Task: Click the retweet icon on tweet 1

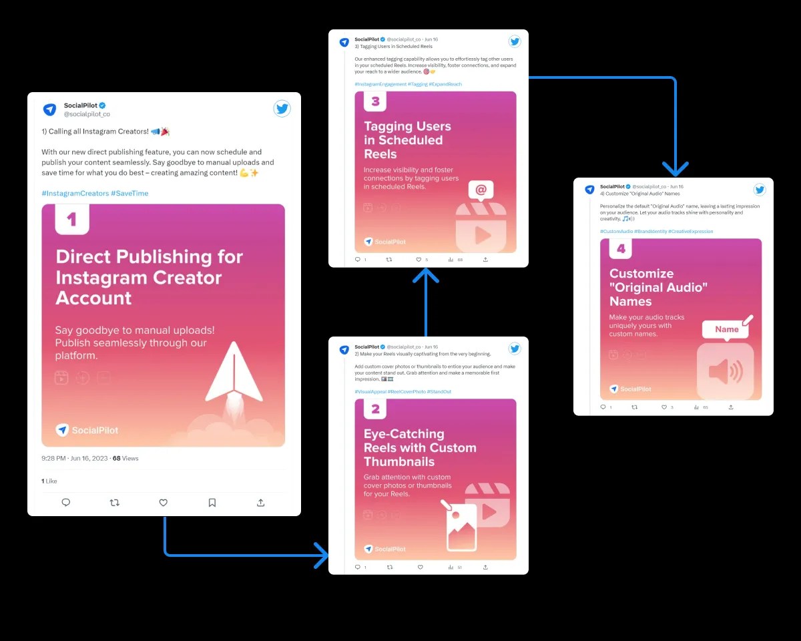Action: (x=114, y=503)
